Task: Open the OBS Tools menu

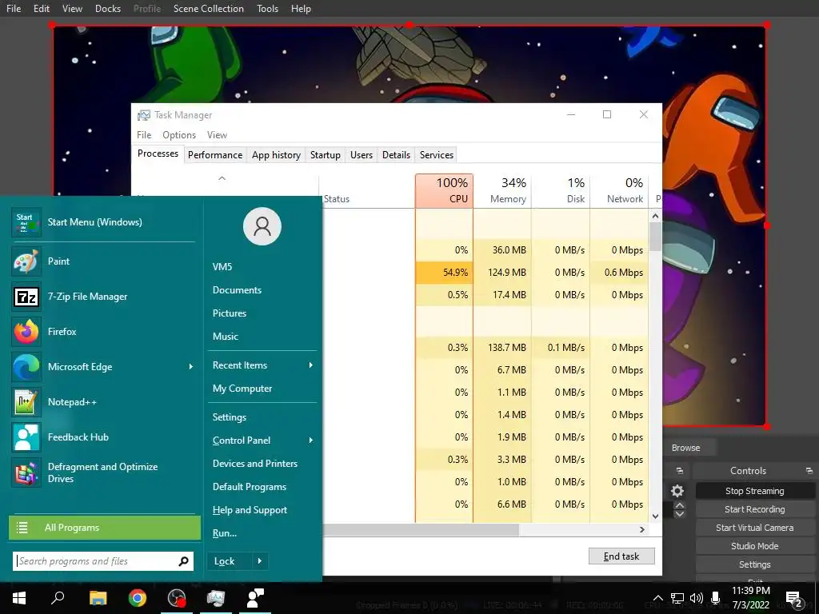Action: (267, 8)
